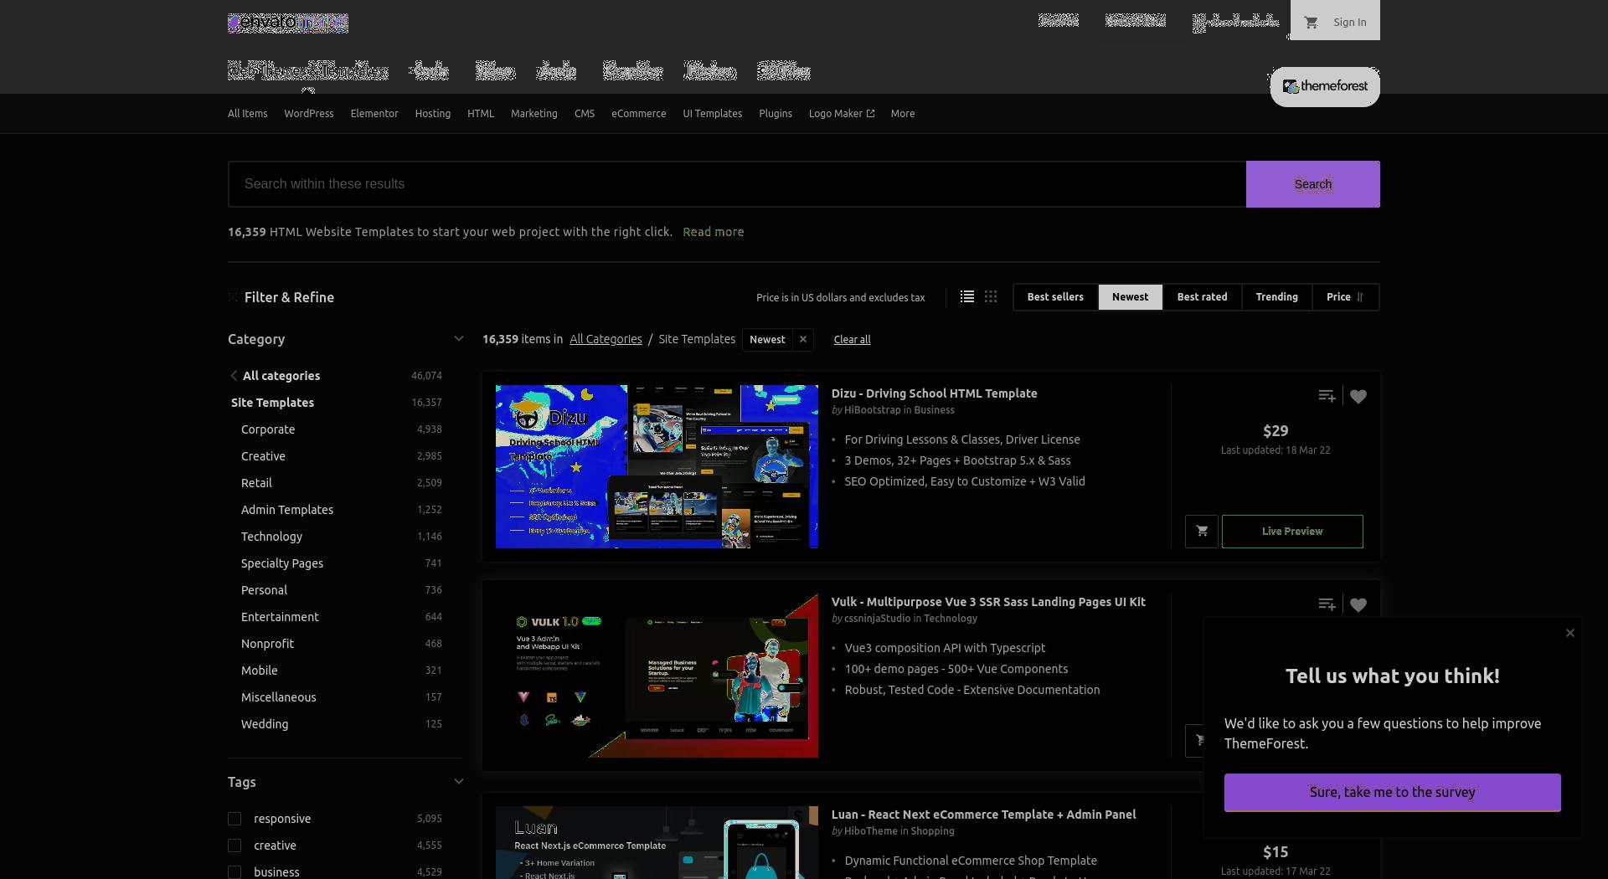Open Elementor nav item

[374, 114]
